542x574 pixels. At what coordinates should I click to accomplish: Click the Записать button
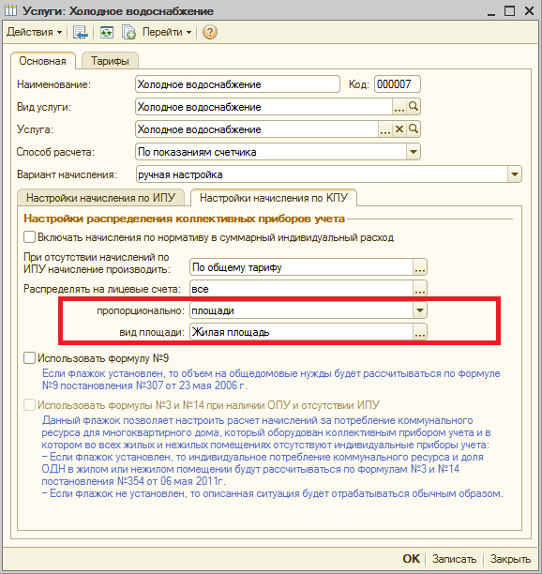pos(454,559)
